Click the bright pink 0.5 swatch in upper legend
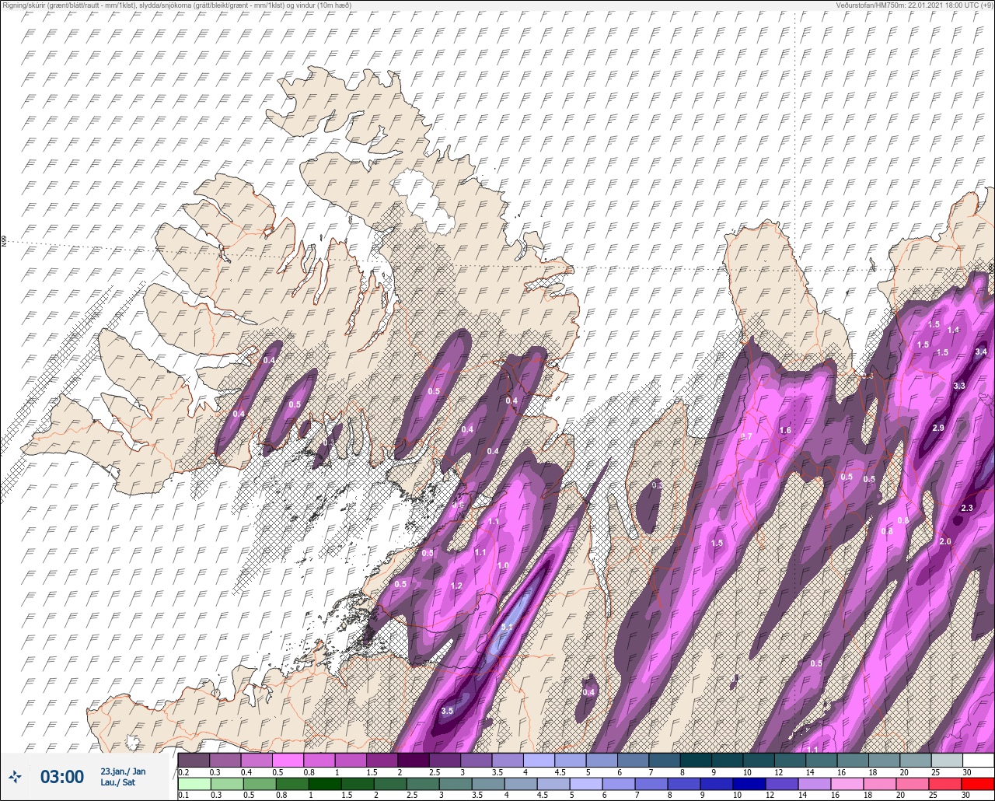The width and height of the screenshot is (995, 801). pos(288,760)
